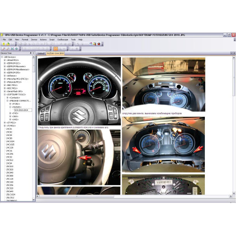Screen dimensions: 236x236
Task: Switch to the Untitled1 tab
Action: pyautogui.click(x=41, y=53)
